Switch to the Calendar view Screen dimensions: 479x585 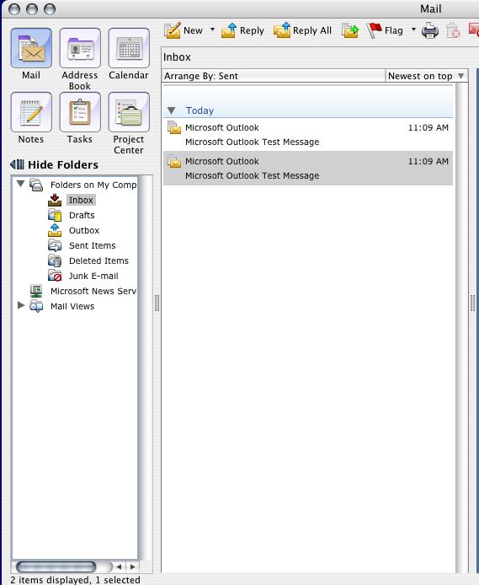tap(129, 54)
